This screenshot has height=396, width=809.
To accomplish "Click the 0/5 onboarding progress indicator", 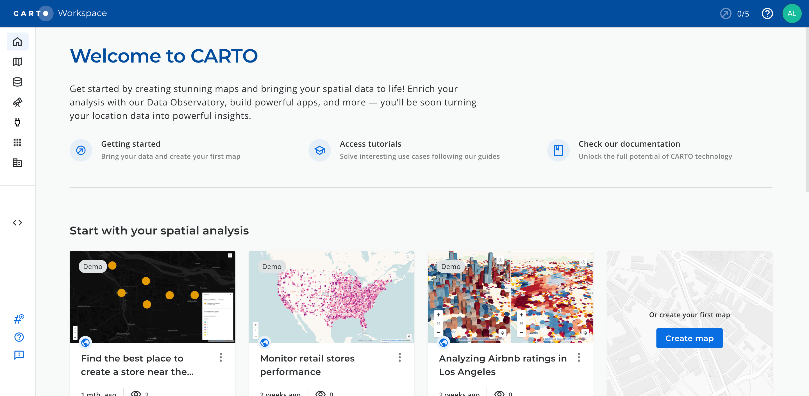I will point(735,14).
